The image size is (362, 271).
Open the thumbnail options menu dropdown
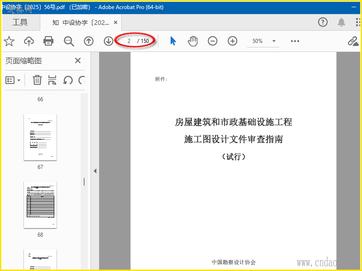(13, 80)
